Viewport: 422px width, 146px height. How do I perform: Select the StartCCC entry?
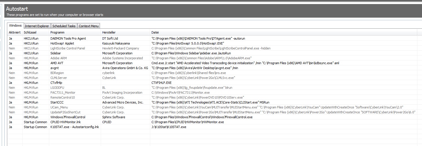click(x=57, y=102)
